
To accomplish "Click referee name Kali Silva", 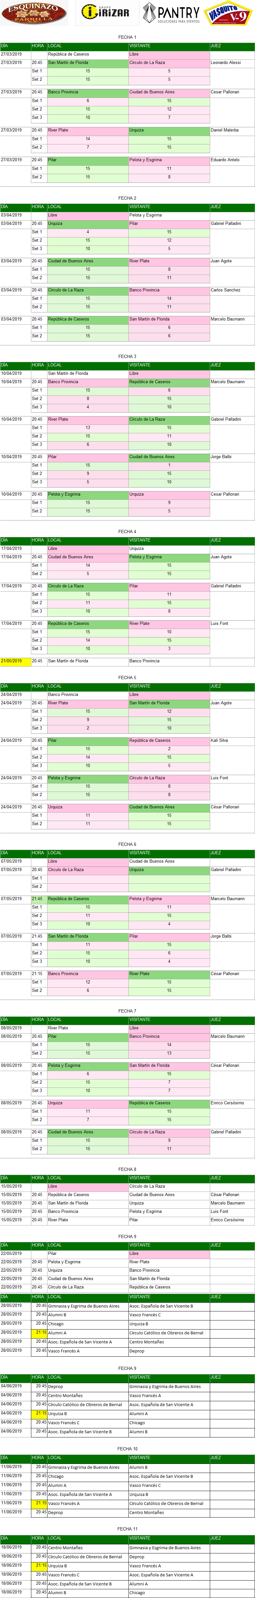I will point(219,741).
